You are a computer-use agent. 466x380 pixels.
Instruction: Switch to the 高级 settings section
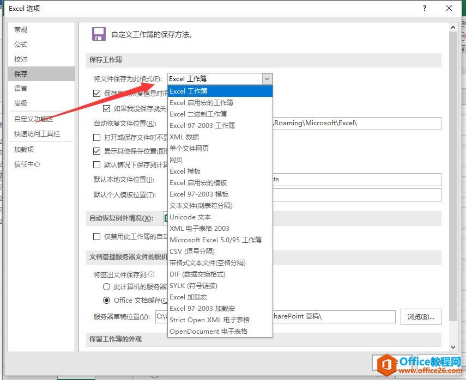(x=21, y=103)
